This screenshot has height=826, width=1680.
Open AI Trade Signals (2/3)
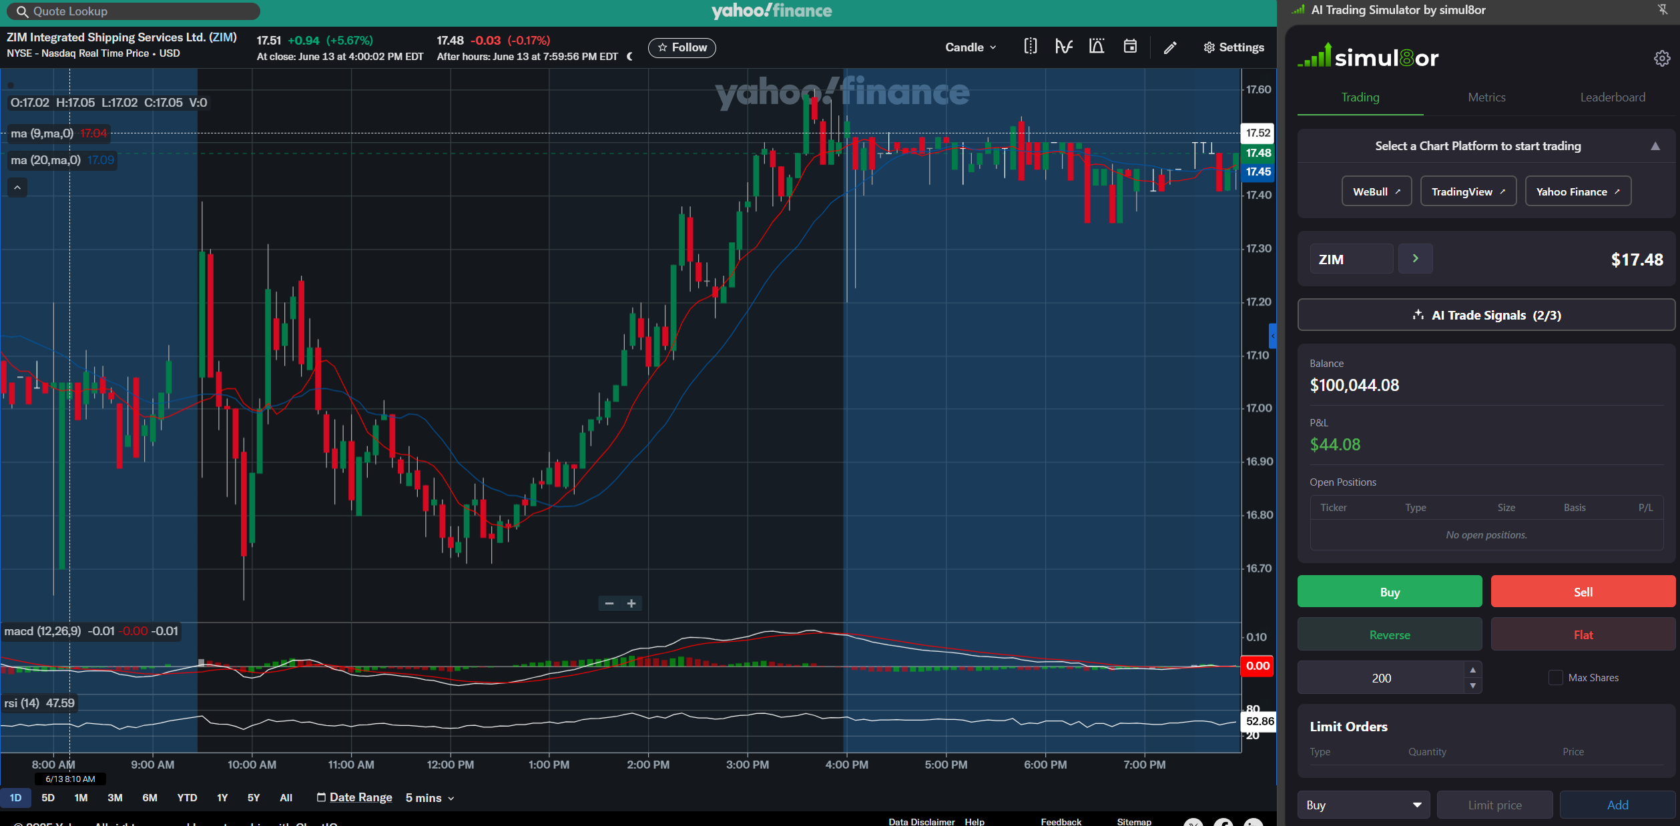click(1486, 315)
